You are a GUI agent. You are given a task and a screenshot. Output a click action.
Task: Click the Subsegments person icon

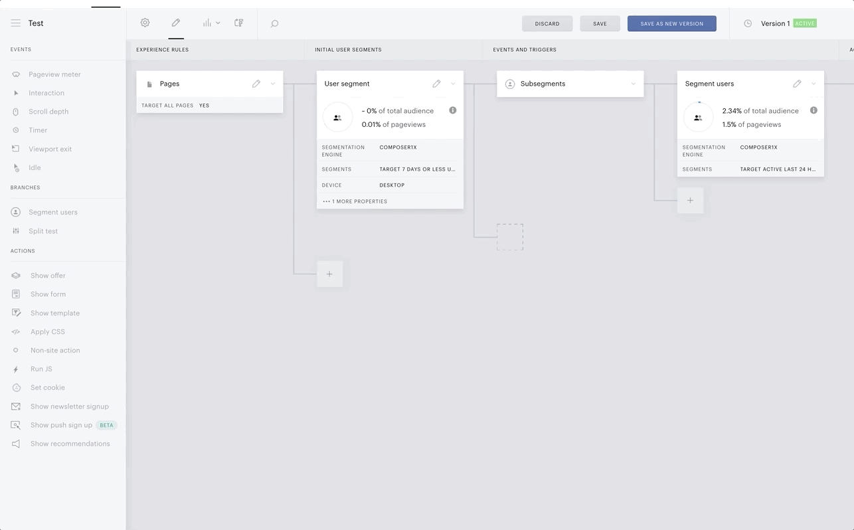510,84
